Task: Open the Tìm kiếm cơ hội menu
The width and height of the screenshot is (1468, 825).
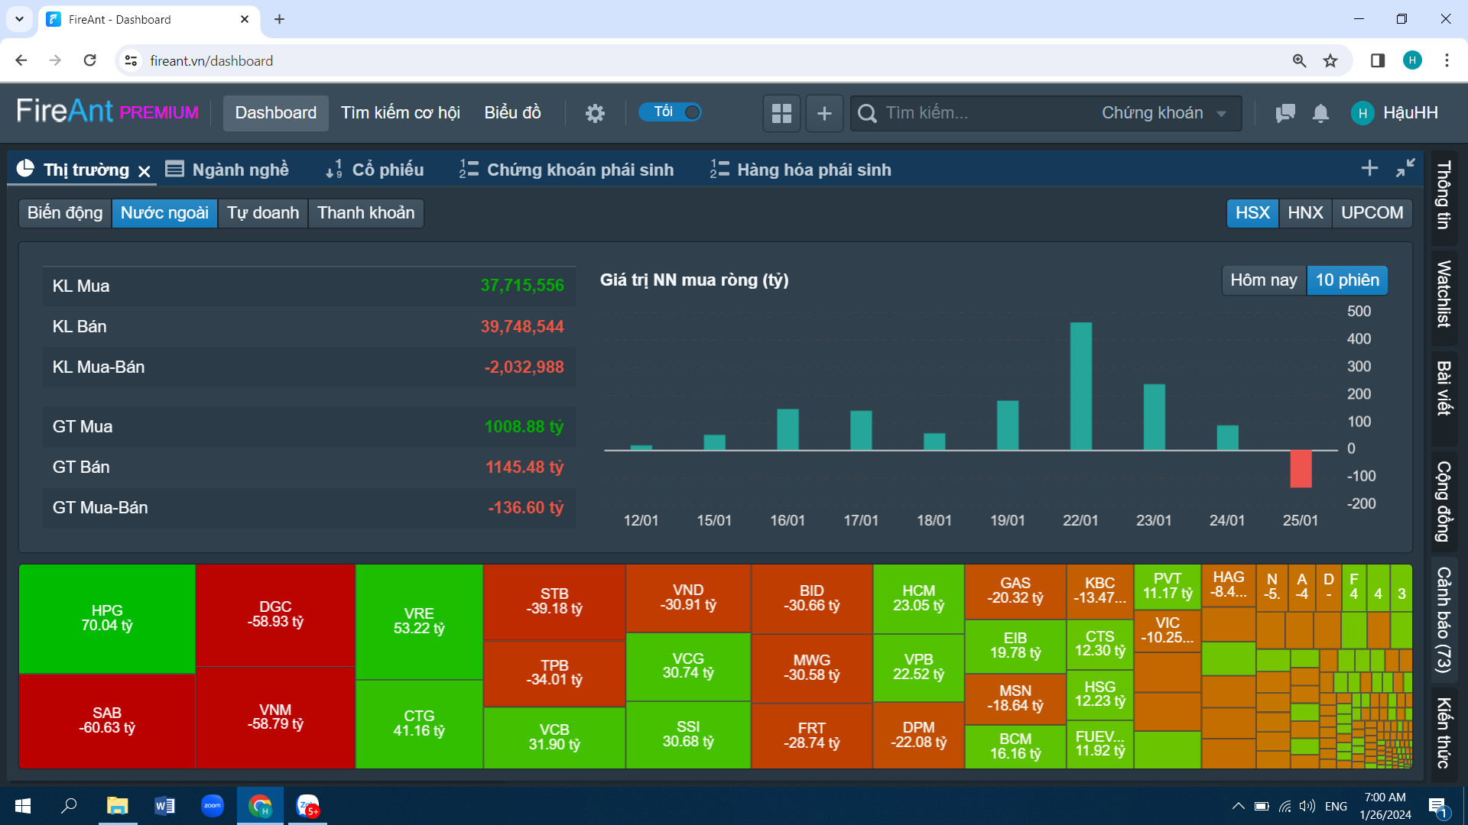Action: pyautogui.click(x=400, y=113)
